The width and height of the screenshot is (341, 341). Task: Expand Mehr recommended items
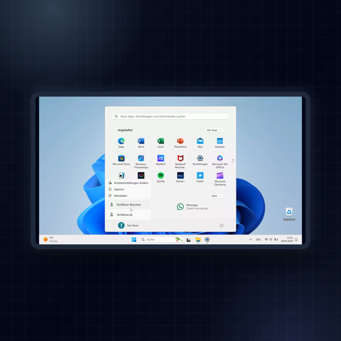coord(217,196)
